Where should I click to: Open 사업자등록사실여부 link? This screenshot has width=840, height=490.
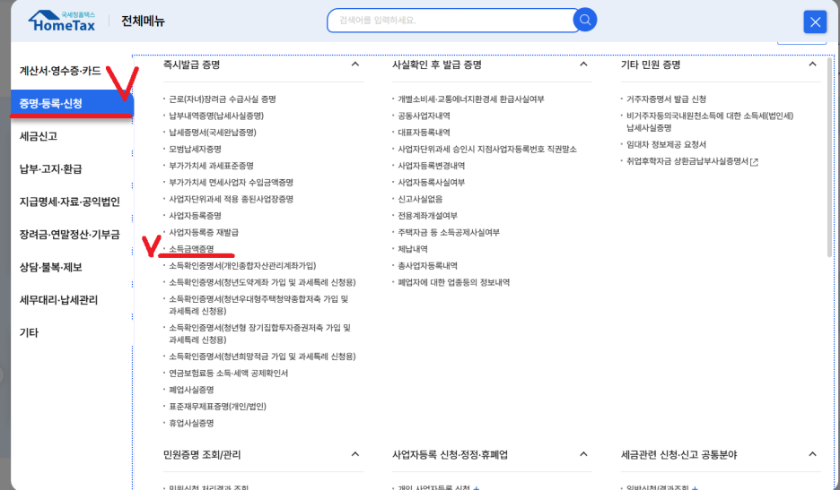(432, 183)
